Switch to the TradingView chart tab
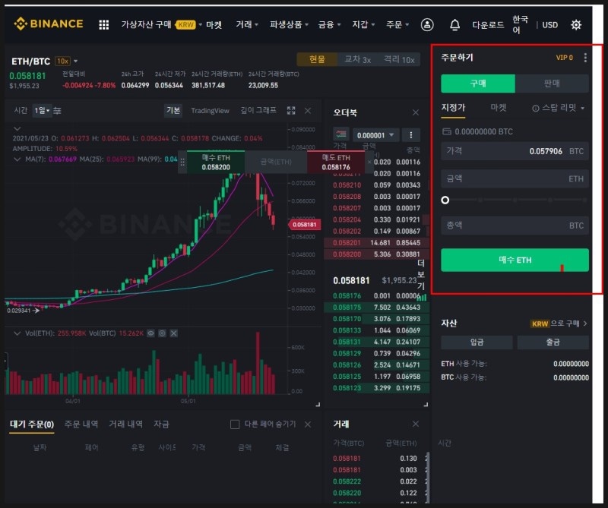Viewport: 608px width, 508px height. (210, 111)
